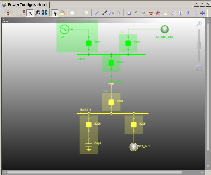This screenshot has width=211, height=175.
Task: Toggle the text labels 'A' button
Action: (30, 13)
